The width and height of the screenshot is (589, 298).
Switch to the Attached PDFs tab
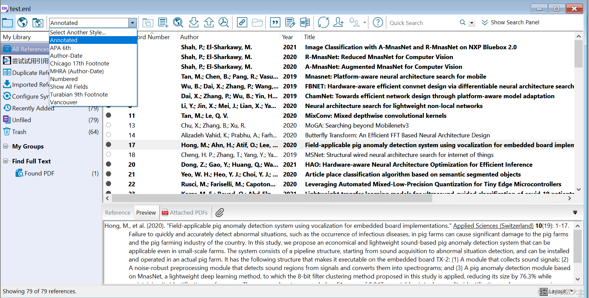(x=185, y=213)
